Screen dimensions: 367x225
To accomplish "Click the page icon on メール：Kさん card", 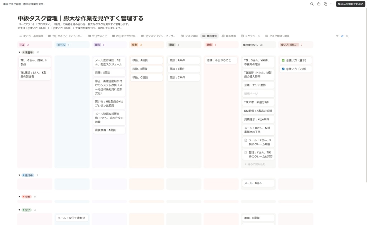I will [x=246, y=140].
